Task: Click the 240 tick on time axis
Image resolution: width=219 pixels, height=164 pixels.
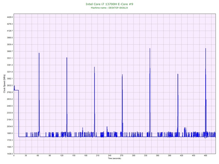Action: coord(109,156)
